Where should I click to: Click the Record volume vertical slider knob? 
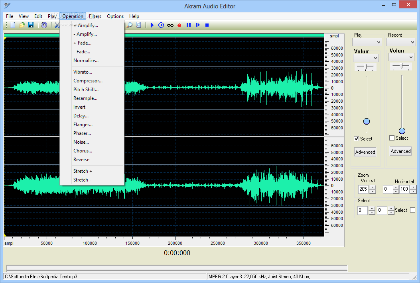tap(402, 131)
